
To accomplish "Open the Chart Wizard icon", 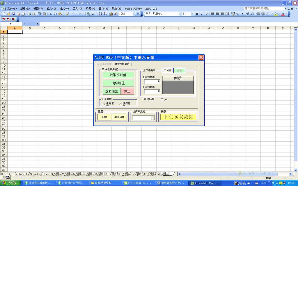I will coord(111,14).
